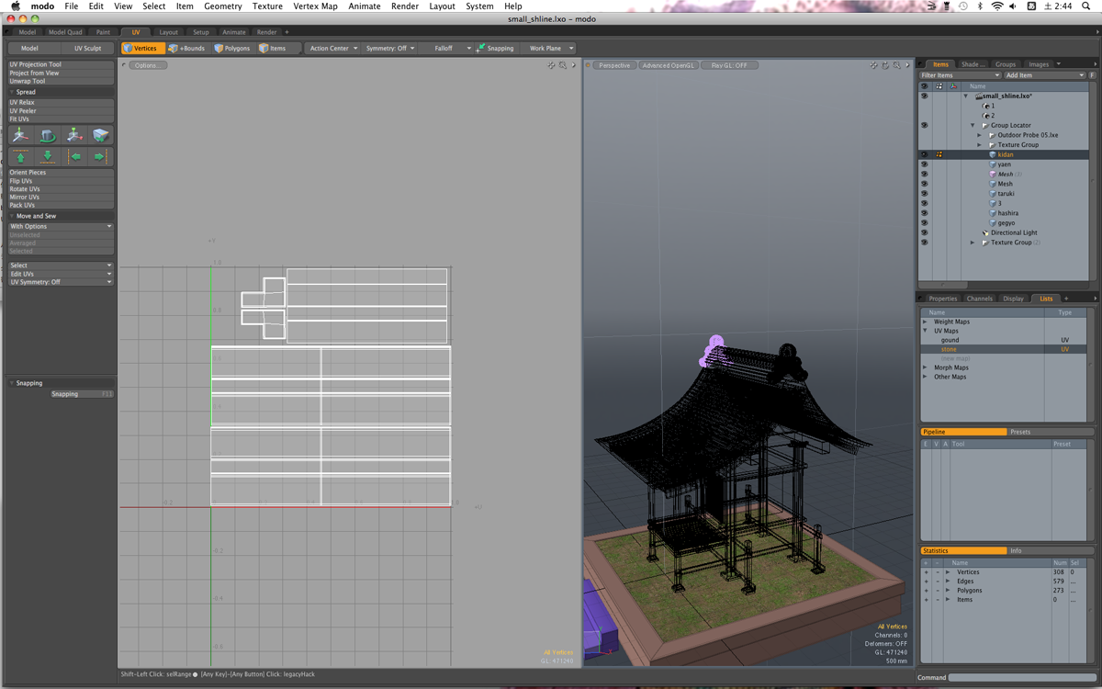Click the Wi-Fi icon in the macOS menu bar
1102x689 pixels.
(x=997, y=6)
